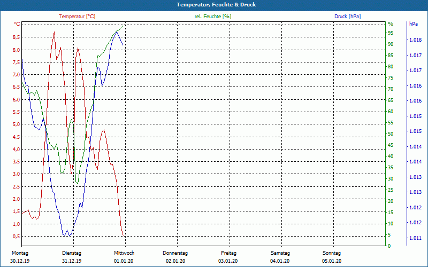Click the '6,5' temperature tick value
The width and height of the screenshot is (428, 267).
[17, 87]
